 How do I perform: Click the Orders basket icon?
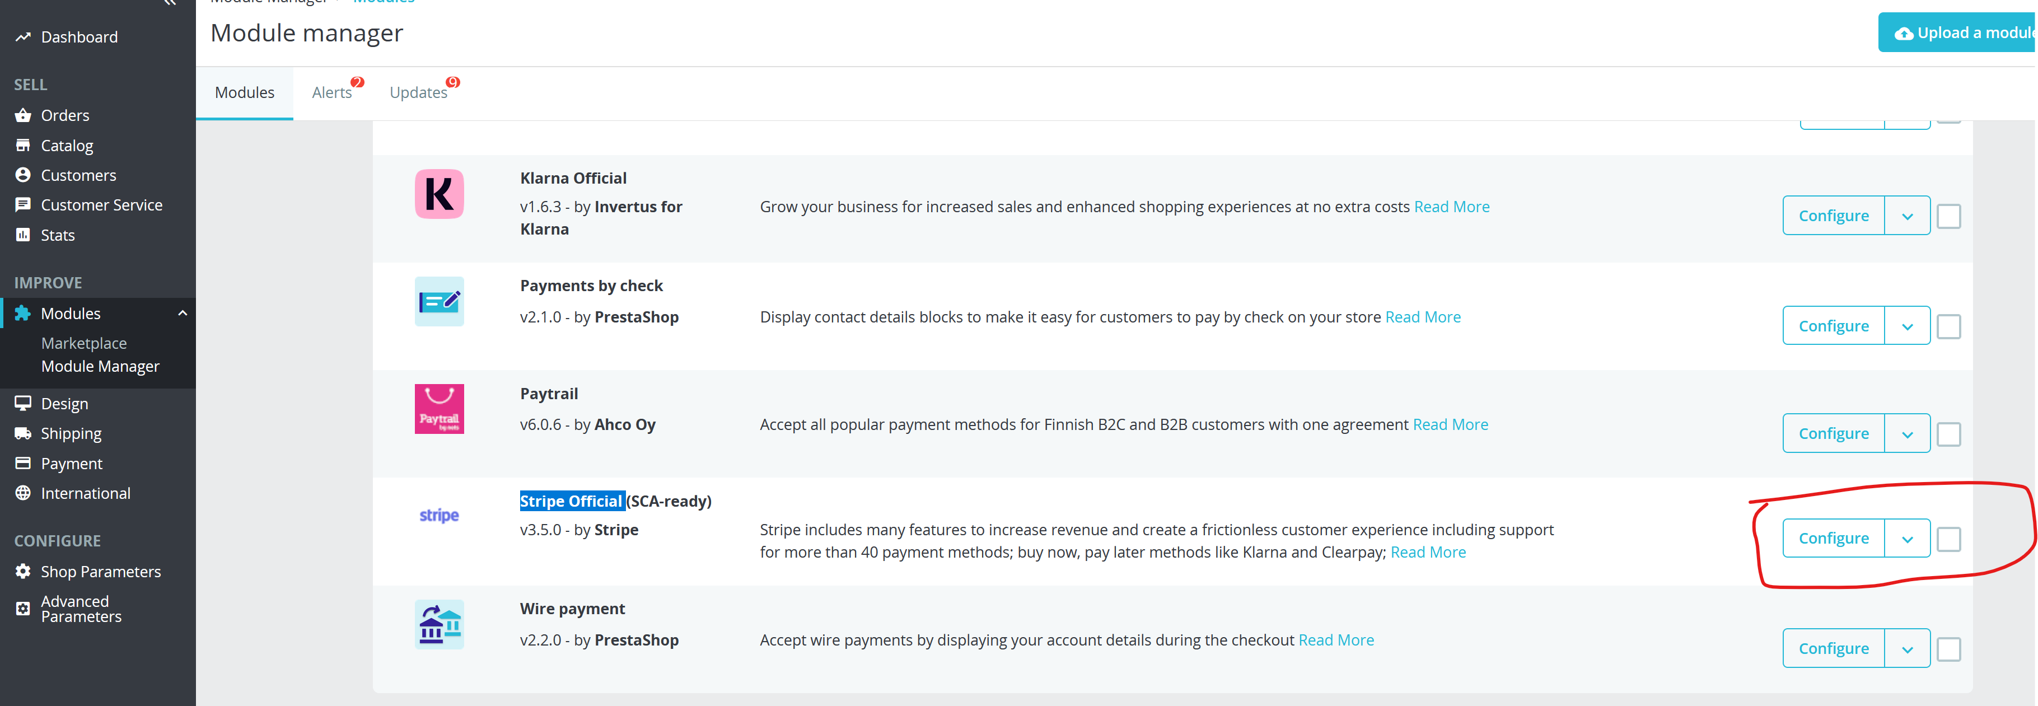click(23, 115)
